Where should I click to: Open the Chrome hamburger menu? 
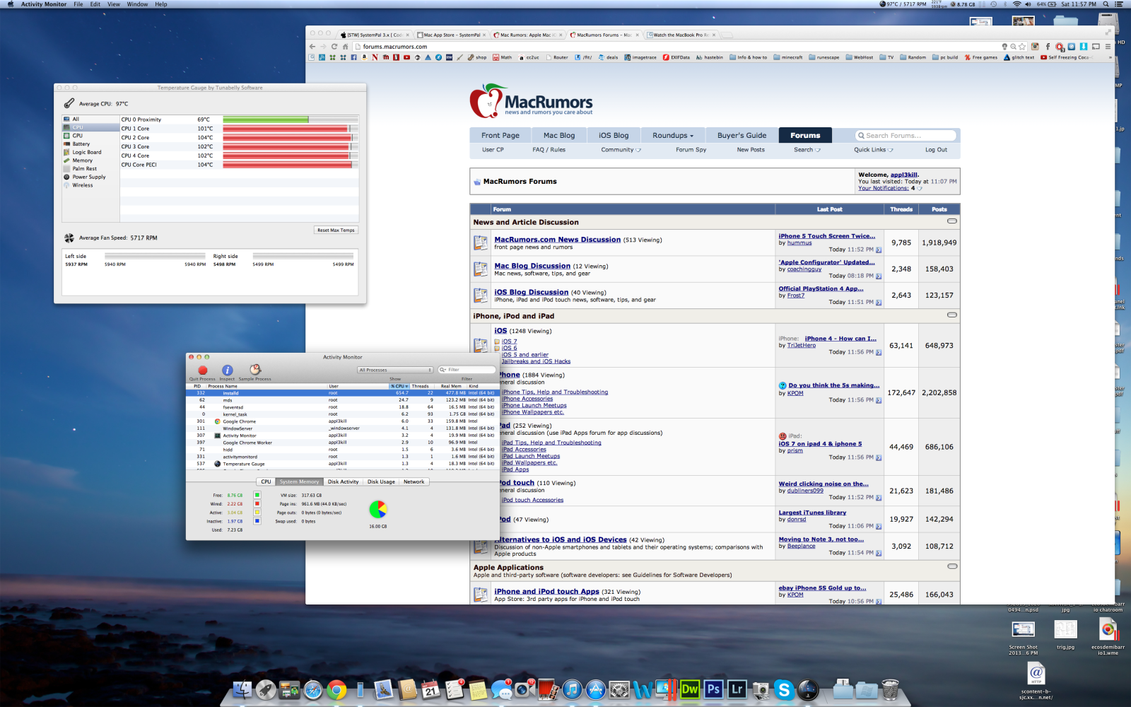(1108, 47)
